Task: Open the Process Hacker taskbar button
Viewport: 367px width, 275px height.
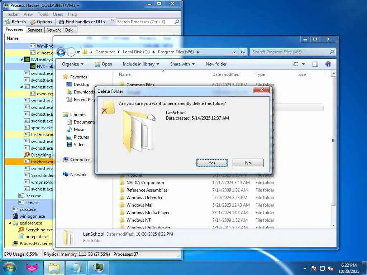Action: click(x=98, y=268)
